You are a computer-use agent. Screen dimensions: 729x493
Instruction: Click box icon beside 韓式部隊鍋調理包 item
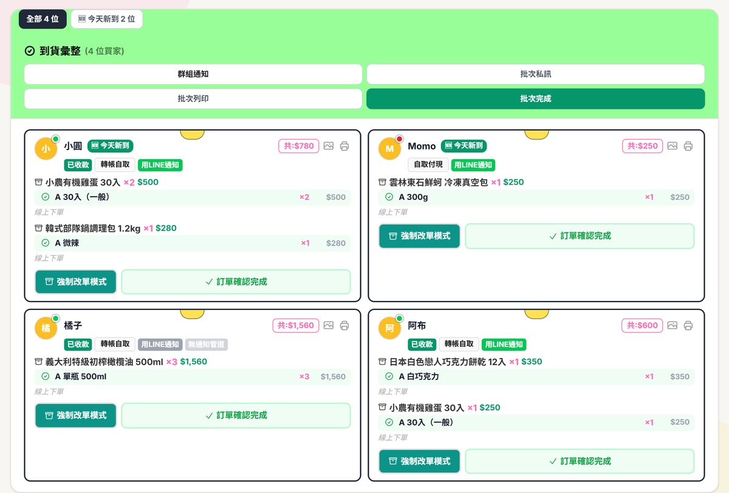click(x=39, y=229)
